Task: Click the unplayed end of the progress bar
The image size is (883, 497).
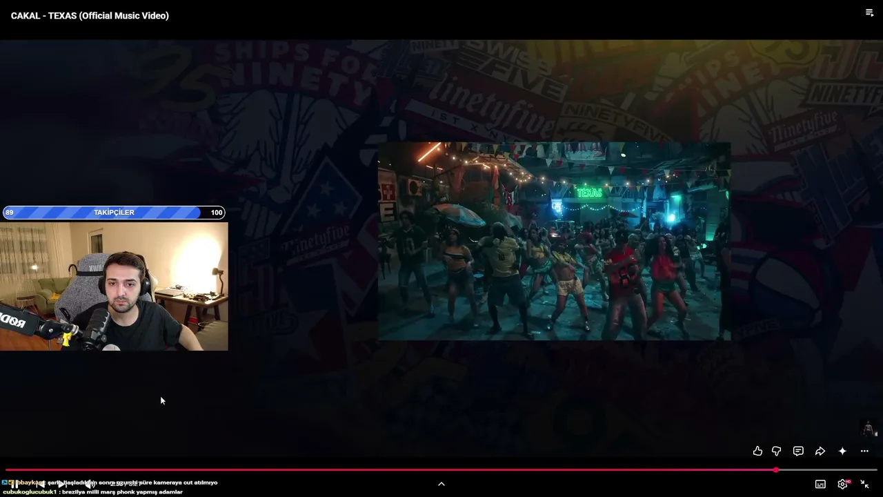Action: pos(828,470)
